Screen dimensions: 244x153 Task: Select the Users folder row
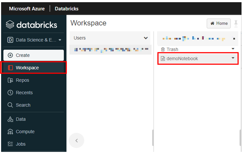click(110, 38)
